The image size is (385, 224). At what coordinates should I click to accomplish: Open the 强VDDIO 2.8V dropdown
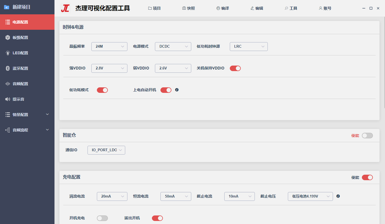tap(109, 68)
